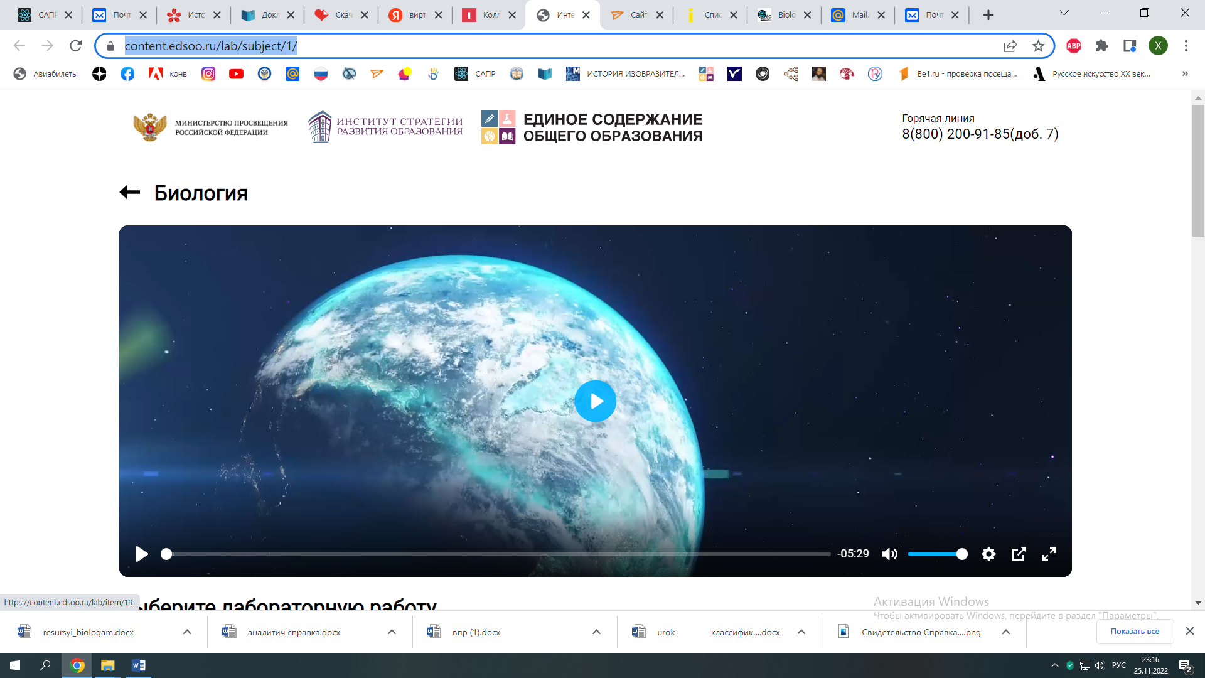Enter video fullscreen mode
This screenshot has height=678, width=1205.
coord(1049,554)
